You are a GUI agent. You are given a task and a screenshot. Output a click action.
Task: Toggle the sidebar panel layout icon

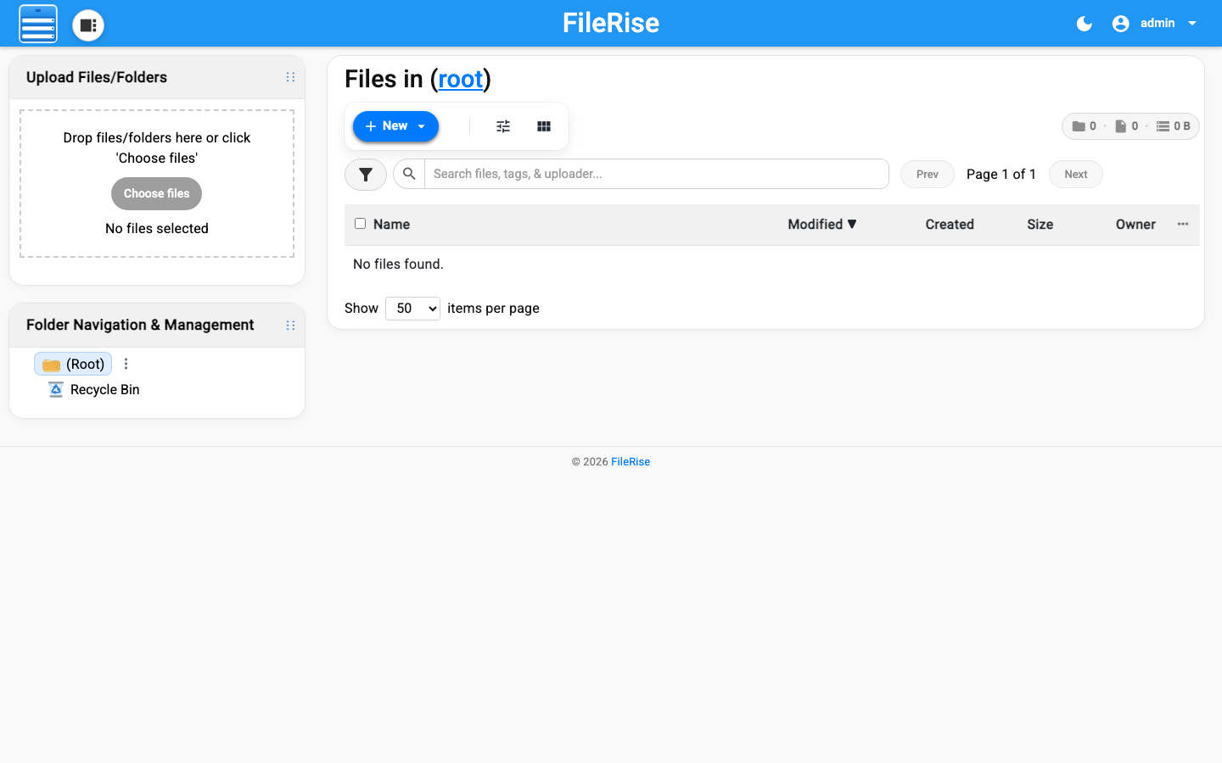click(x=88, y=25)
